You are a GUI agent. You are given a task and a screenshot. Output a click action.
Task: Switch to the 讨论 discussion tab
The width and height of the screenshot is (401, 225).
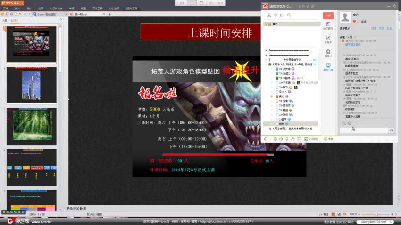343,37
